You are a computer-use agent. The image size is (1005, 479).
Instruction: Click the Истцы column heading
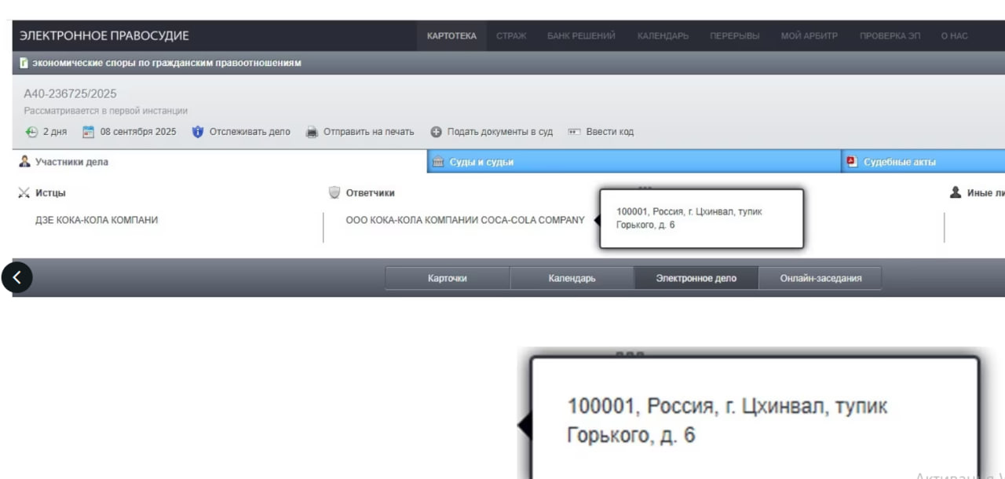tap(50, 192)
